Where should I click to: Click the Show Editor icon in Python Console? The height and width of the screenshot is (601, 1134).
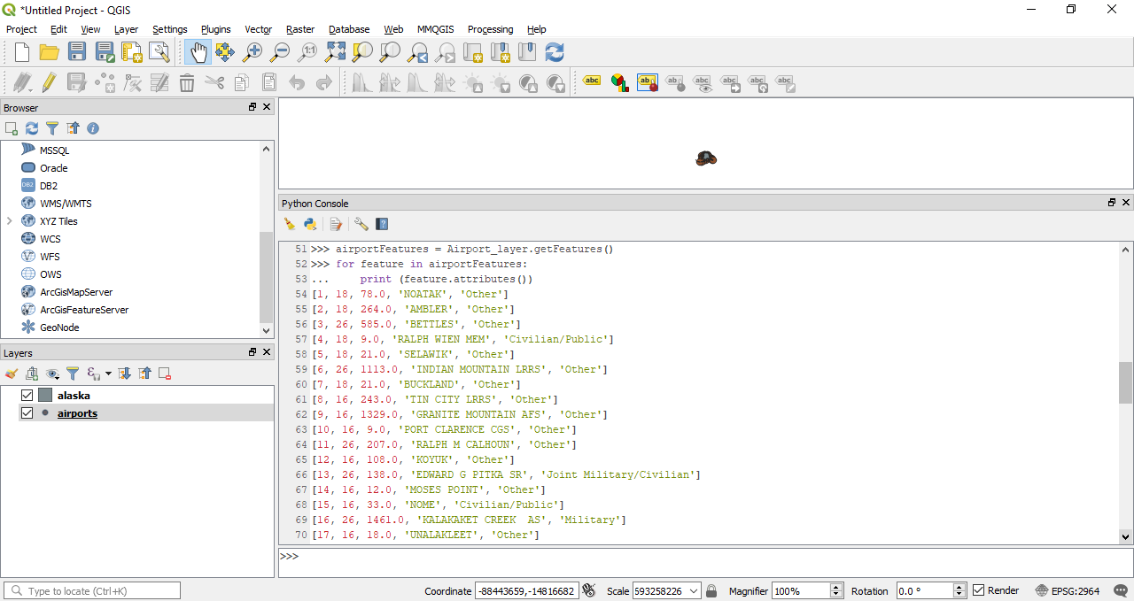point(336,224)
